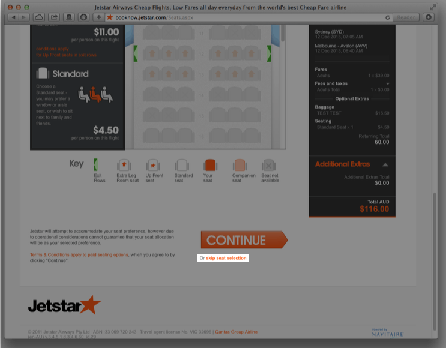This screenshot has width=446, height=348.
Task: Click the green exit row marker left of row 12
Action: pyautogui.click(x=136, y=53)
